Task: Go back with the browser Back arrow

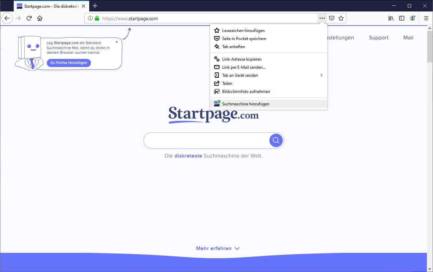Action: click(7, 18)
